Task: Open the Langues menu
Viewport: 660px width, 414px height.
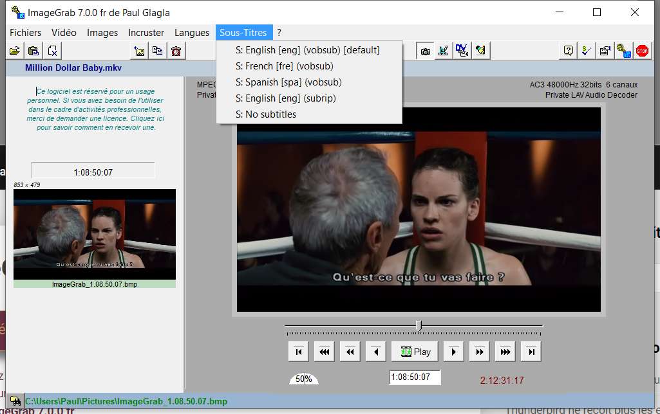Action: (192, 33)
